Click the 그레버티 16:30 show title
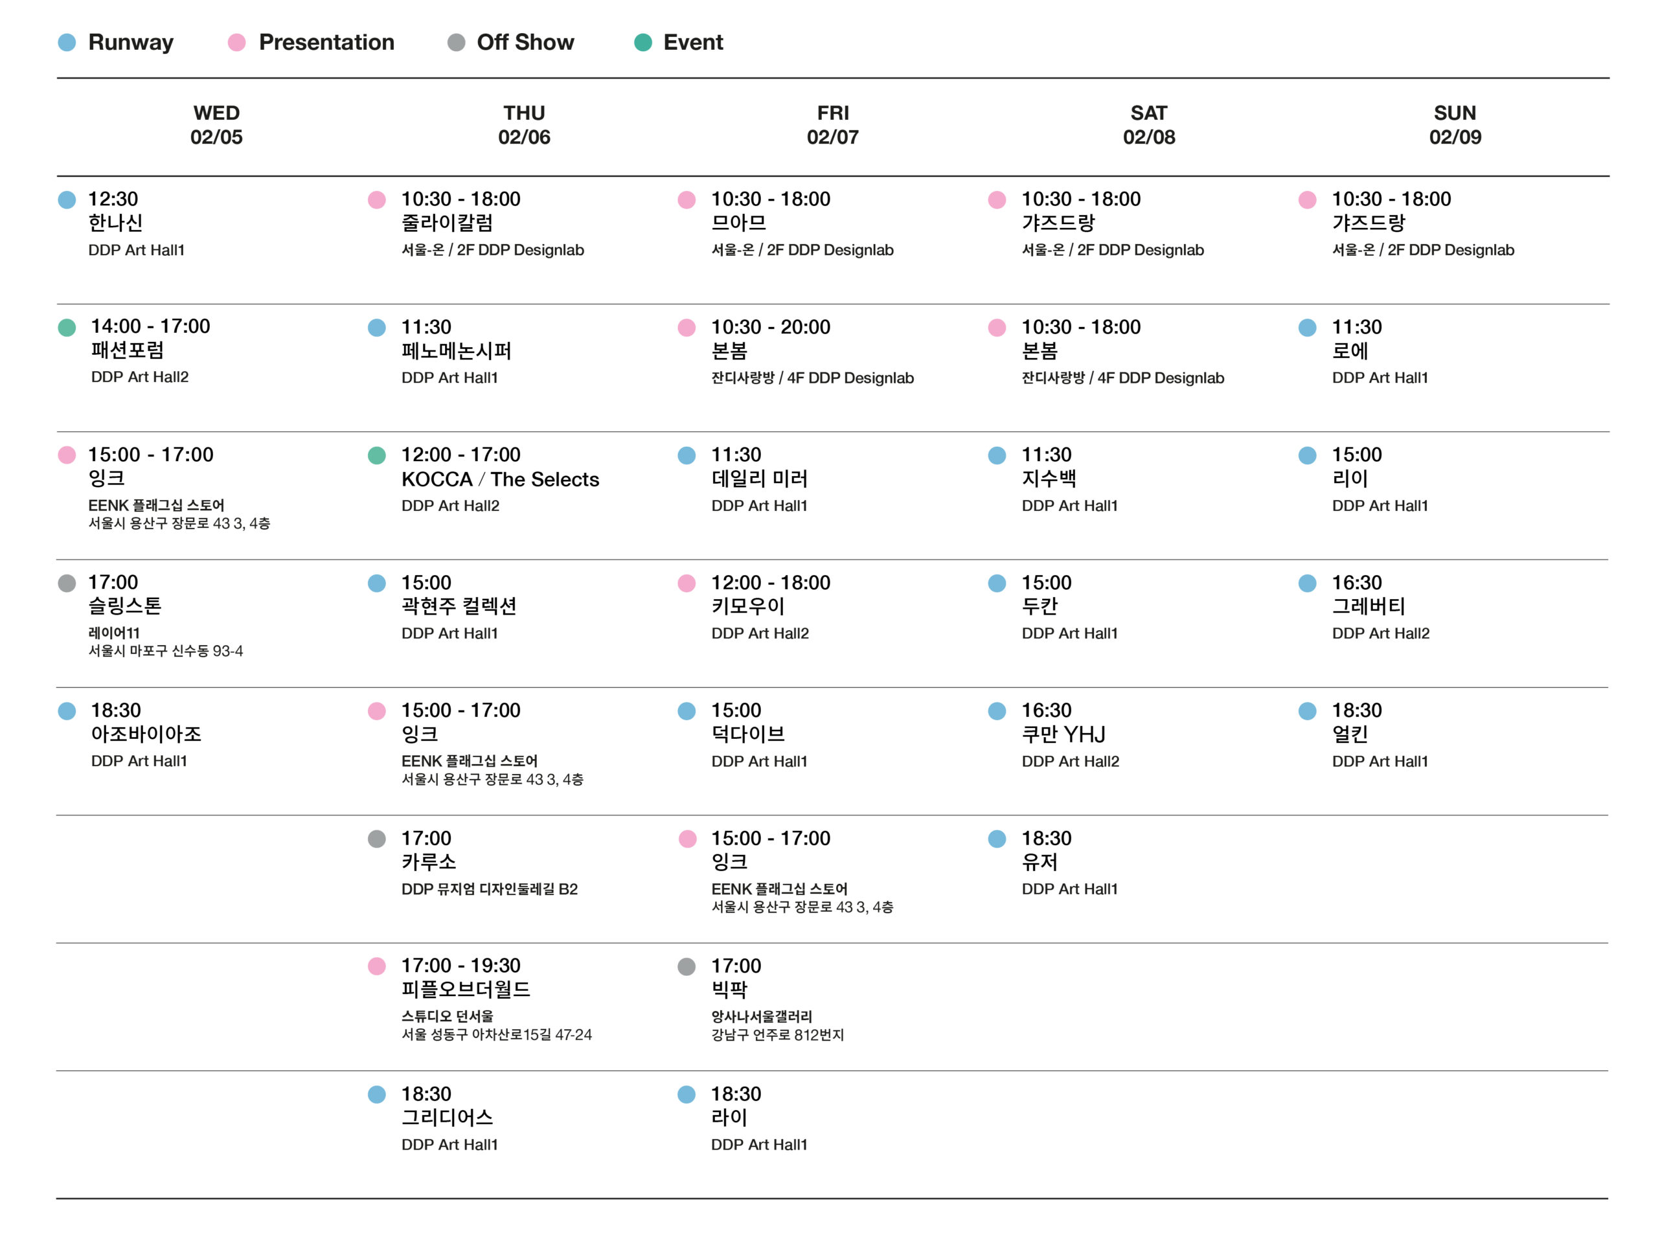The width and height of the screenshot is (1658, 1246). tap(1368, 607)
